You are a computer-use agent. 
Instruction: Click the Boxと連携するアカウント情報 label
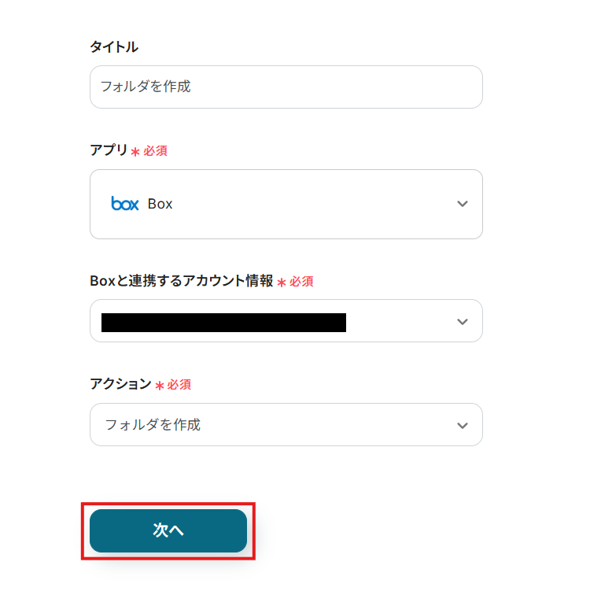pos(182,281)
